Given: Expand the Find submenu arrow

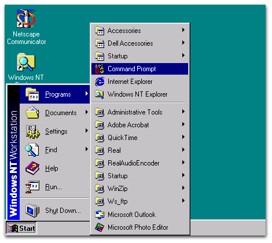Looking at the screenshot, I should point(87,149).
